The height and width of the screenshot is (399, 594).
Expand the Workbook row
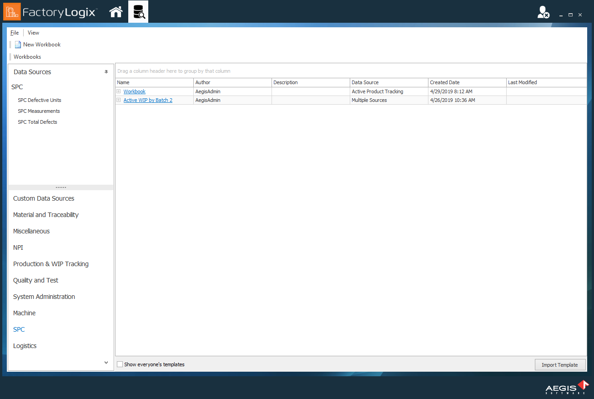click(118, 91)
